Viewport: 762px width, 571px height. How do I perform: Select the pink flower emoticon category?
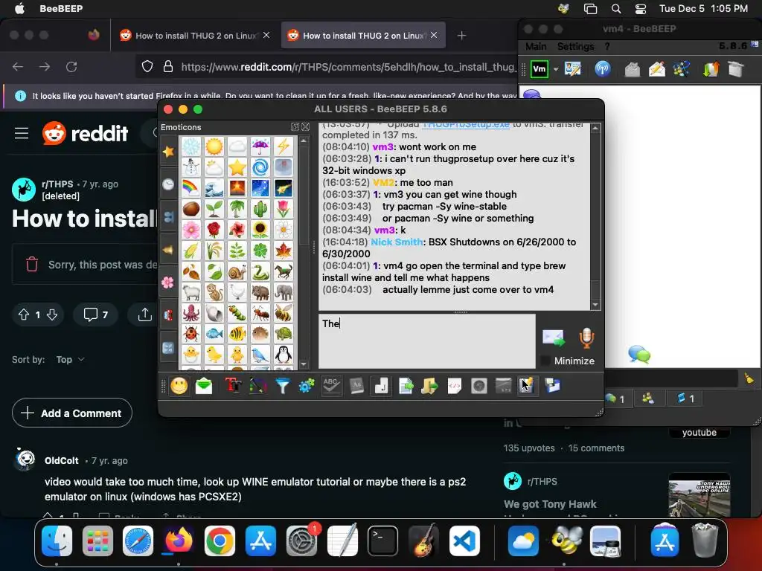[168, 282]
